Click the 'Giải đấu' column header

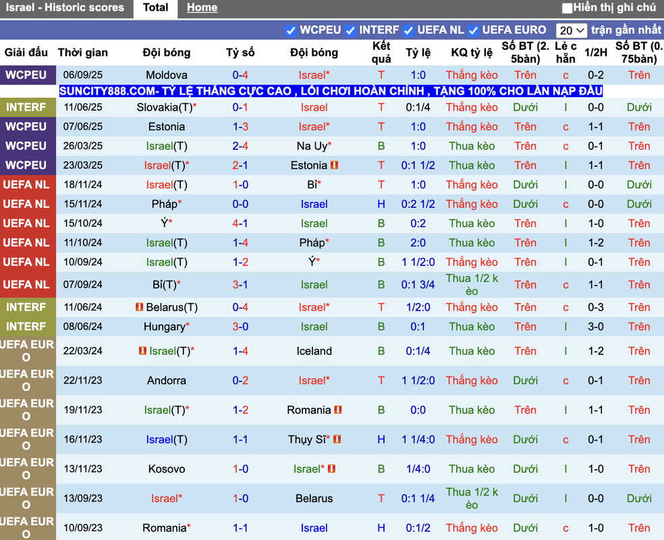coord(26,53)
